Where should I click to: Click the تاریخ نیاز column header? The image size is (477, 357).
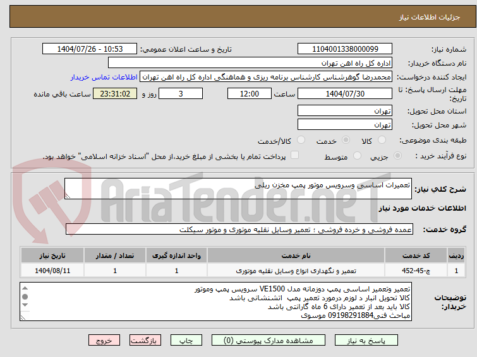point(52,255)
